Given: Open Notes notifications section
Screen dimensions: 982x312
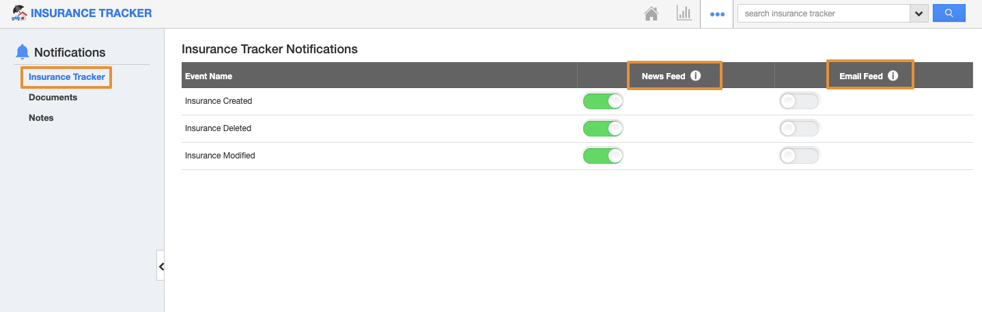Looking at the screenshot, I should (x=41, y=118).
